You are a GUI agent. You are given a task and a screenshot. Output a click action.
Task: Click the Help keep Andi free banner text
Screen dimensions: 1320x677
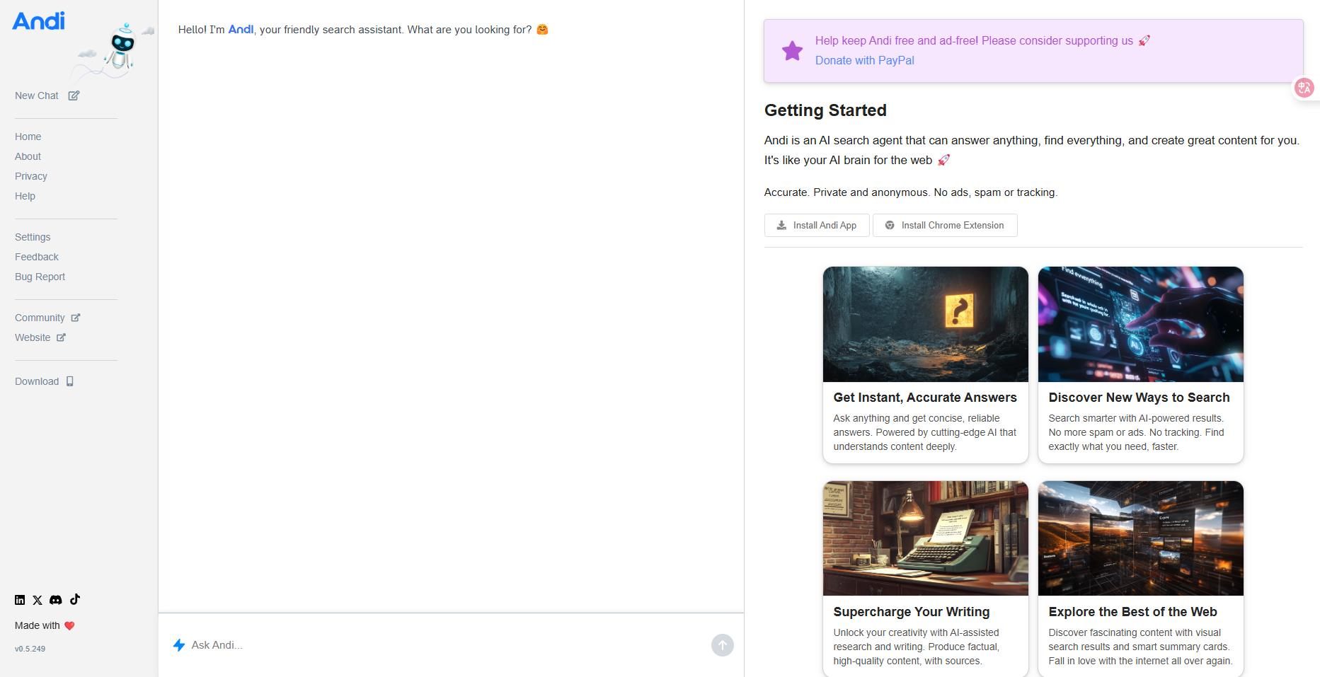click(x=974, y=41)
